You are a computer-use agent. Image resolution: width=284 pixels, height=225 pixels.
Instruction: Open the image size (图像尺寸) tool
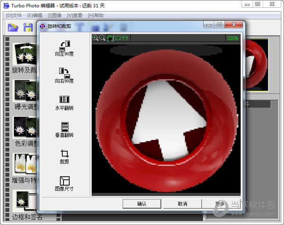(x=64, y=181)
